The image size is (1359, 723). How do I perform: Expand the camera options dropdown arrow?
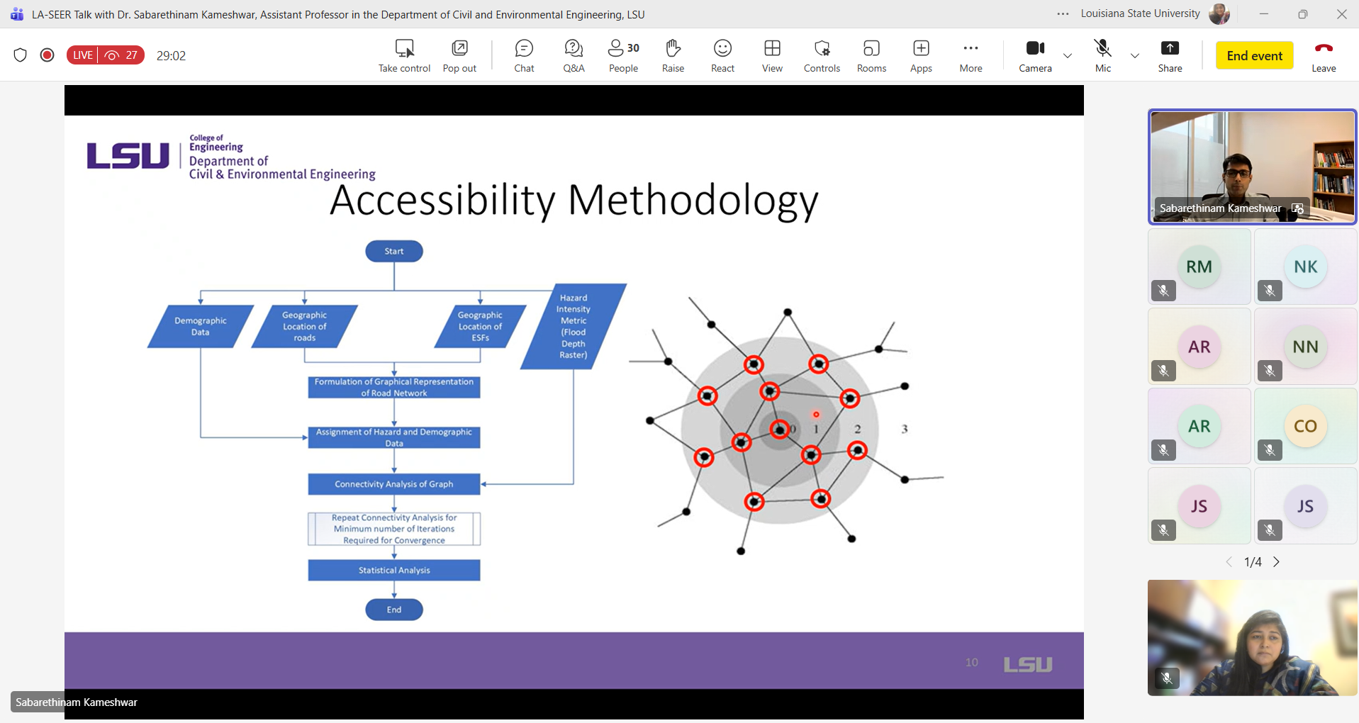(x=1067, y=55)
